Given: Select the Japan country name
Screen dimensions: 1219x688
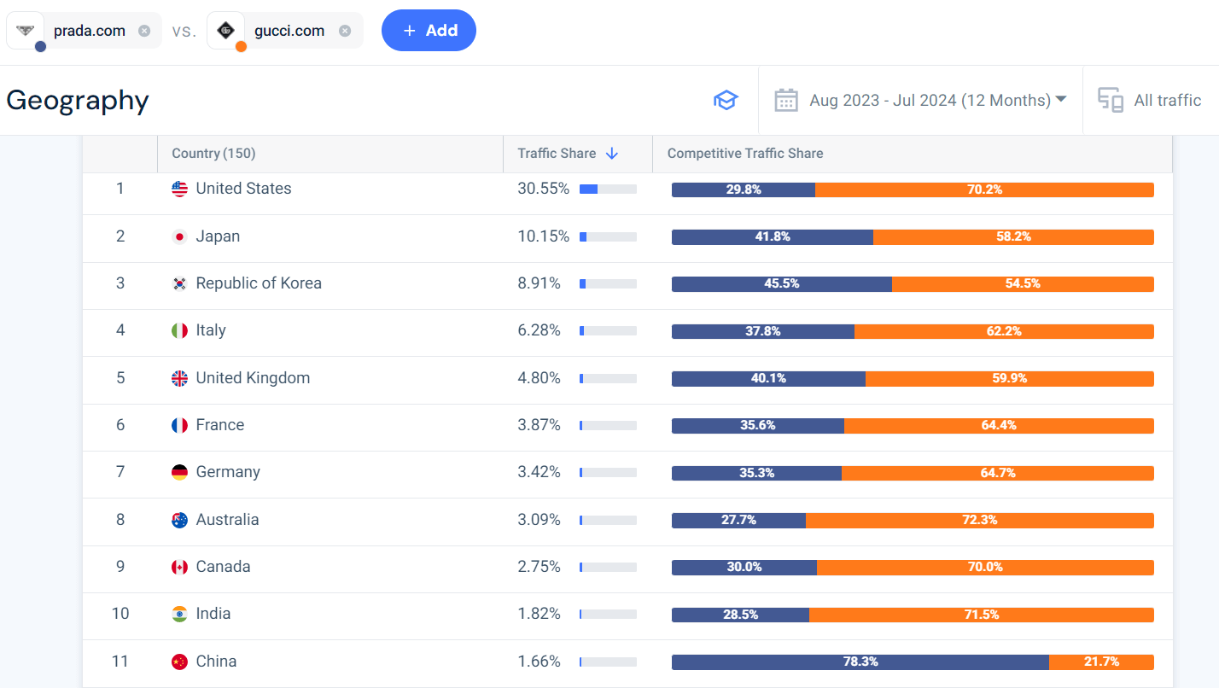Looking at the screenshot, I should click(218, 236).
